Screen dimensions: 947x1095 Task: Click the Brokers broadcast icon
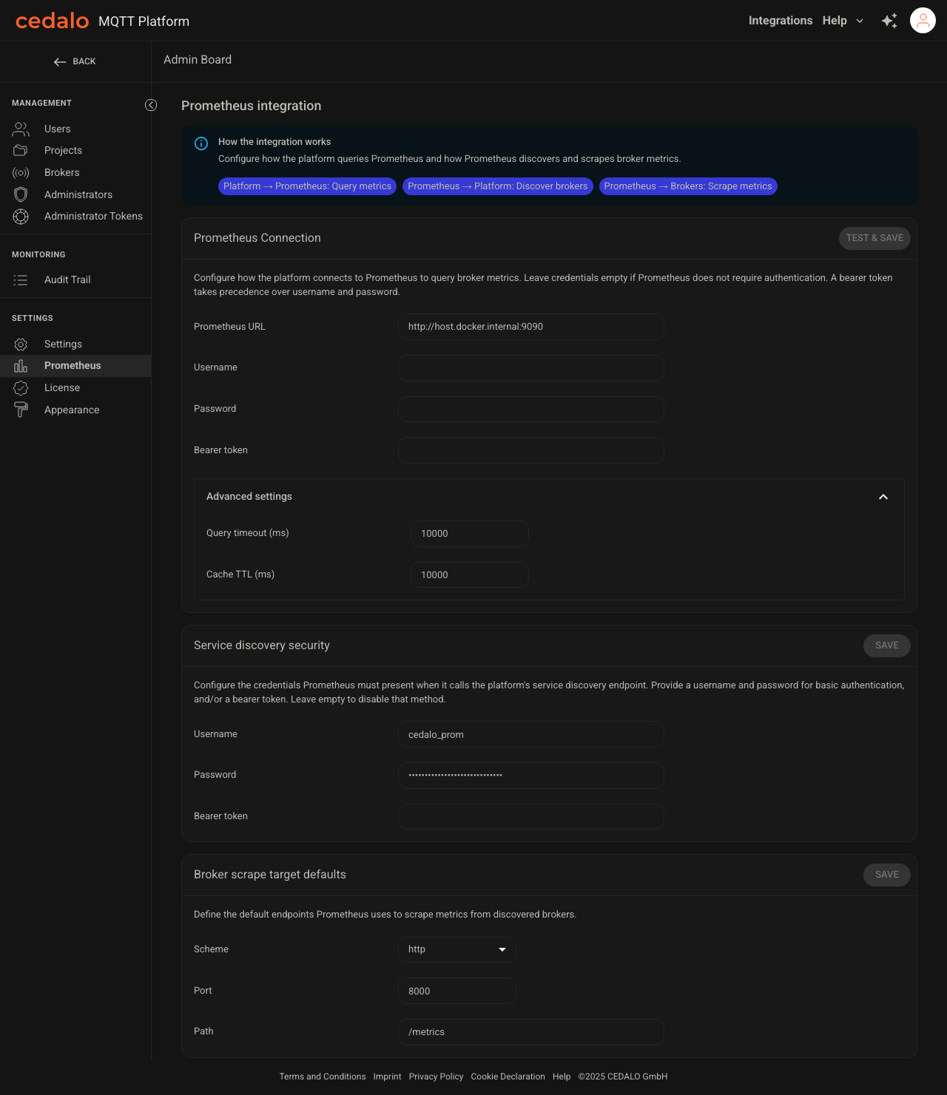(21, 173)
